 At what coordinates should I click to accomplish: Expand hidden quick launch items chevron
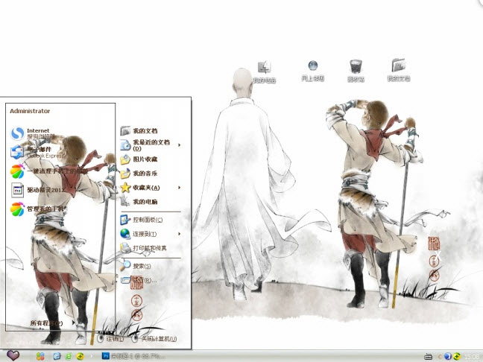click(91, 356)
